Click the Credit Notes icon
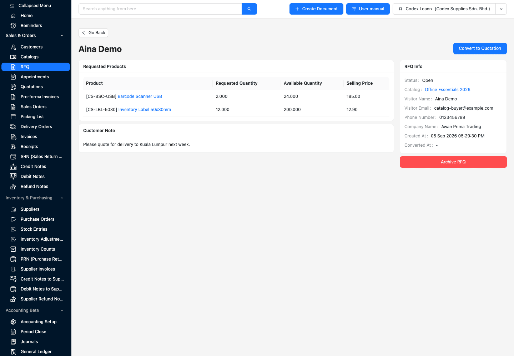514x356 pixels. pyautogui.click(x=13, y=167)
